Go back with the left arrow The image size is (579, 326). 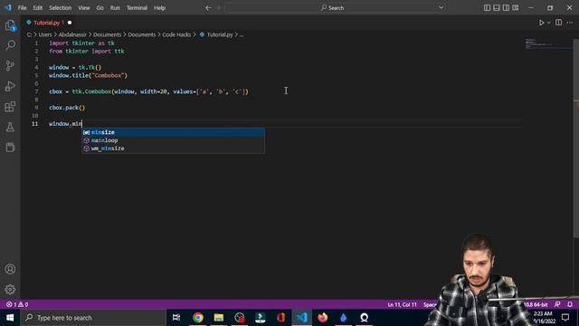(208, 8)
